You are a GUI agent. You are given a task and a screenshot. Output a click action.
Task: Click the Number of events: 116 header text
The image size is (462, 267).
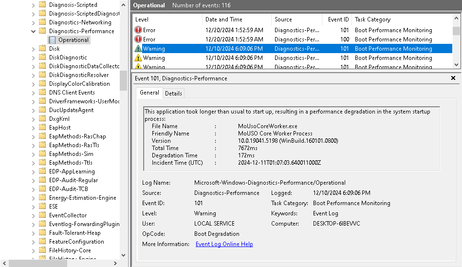(201, 5)
